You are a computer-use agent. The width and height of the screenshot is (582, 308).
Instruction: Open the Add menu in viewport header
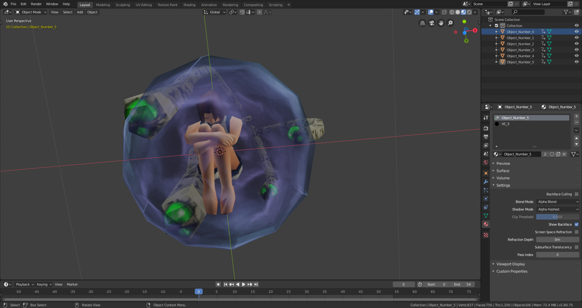[80, 12]
